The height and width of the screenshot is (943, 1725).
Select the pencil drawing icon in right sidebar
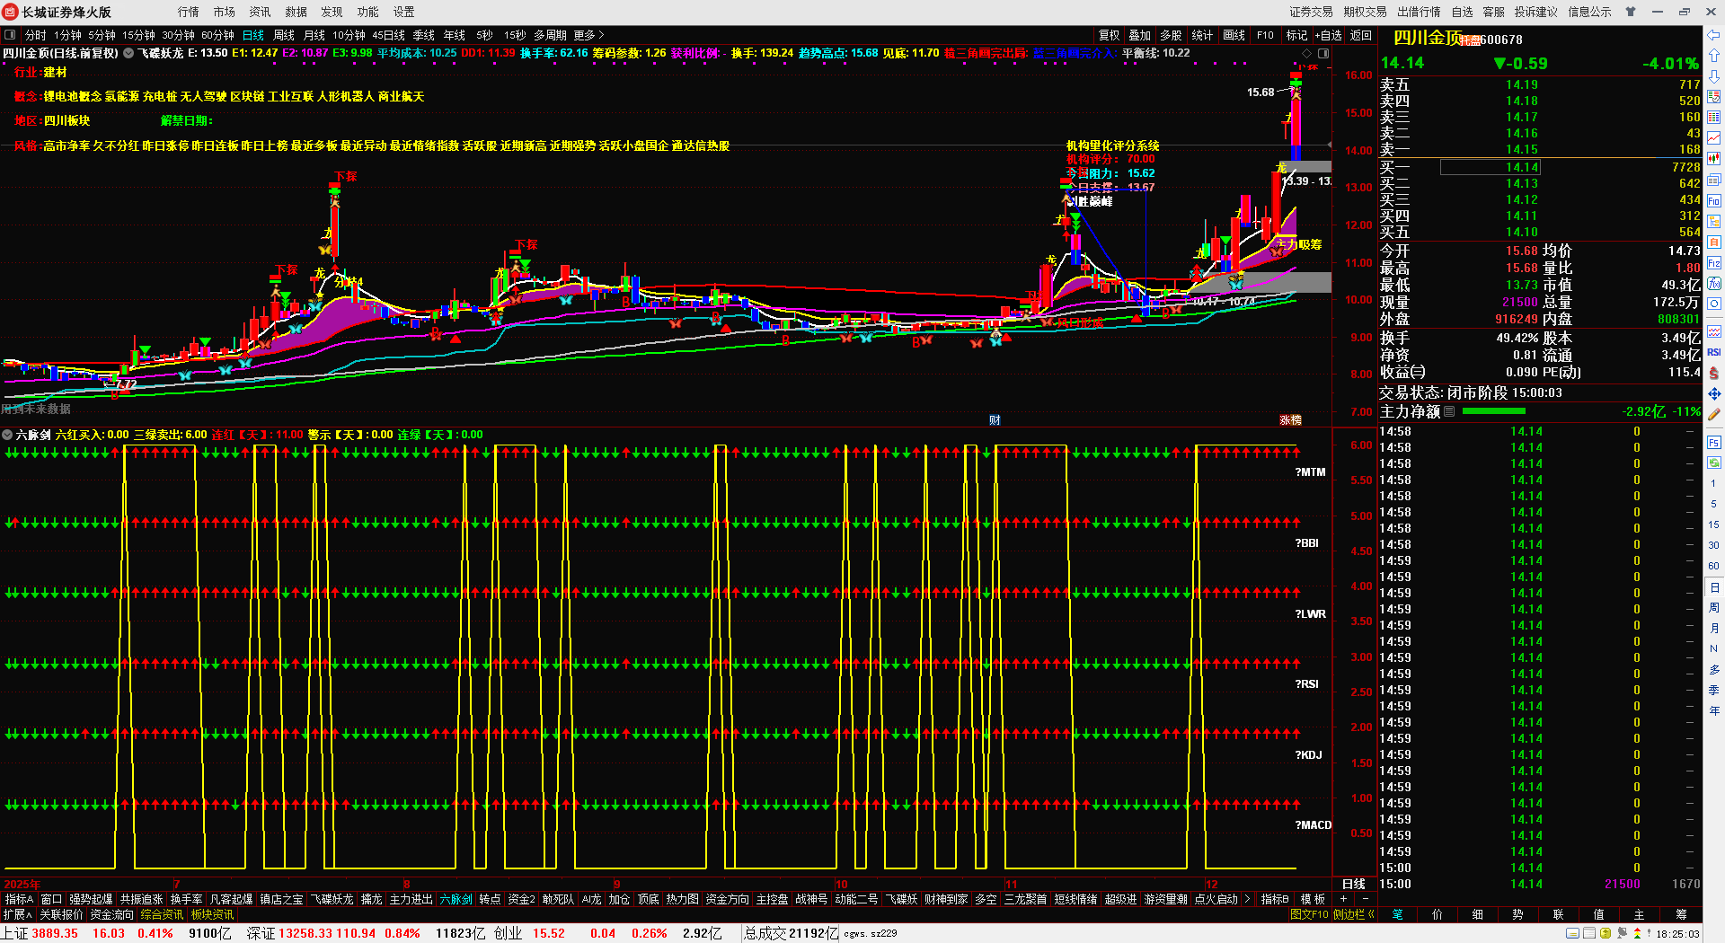[x=1714, y=415]
